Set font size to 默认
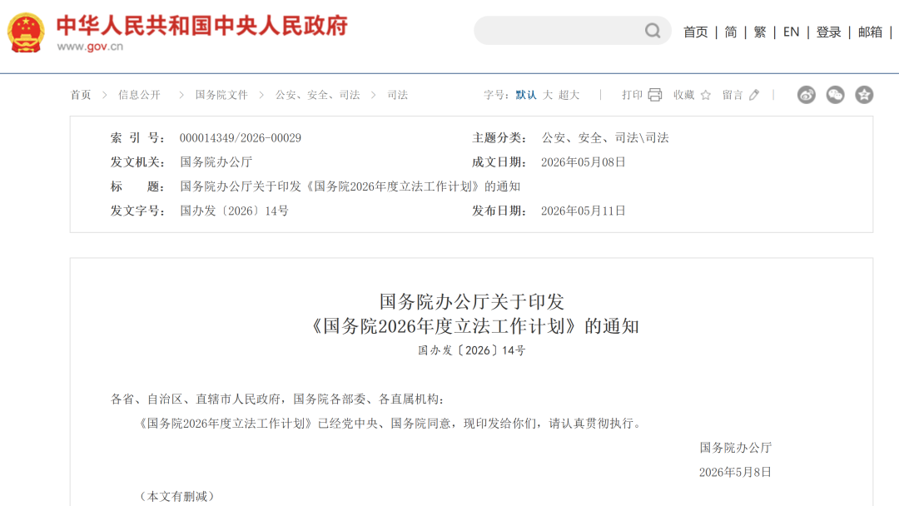Viewport: 899px width, 506px height. click(526, 95)
